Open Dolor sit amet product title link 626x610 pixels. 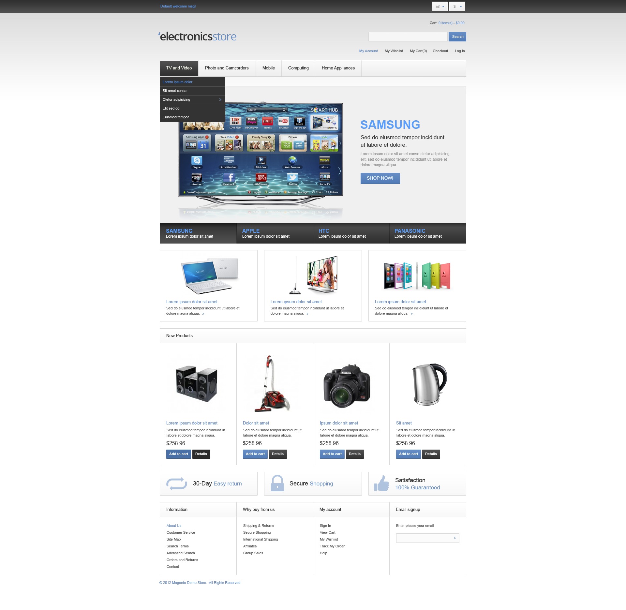tap(256, 424)
